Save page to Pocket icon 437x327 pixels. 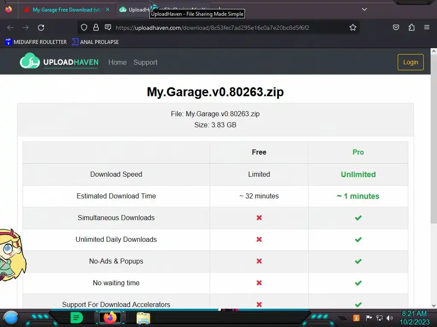coord(396,27)
